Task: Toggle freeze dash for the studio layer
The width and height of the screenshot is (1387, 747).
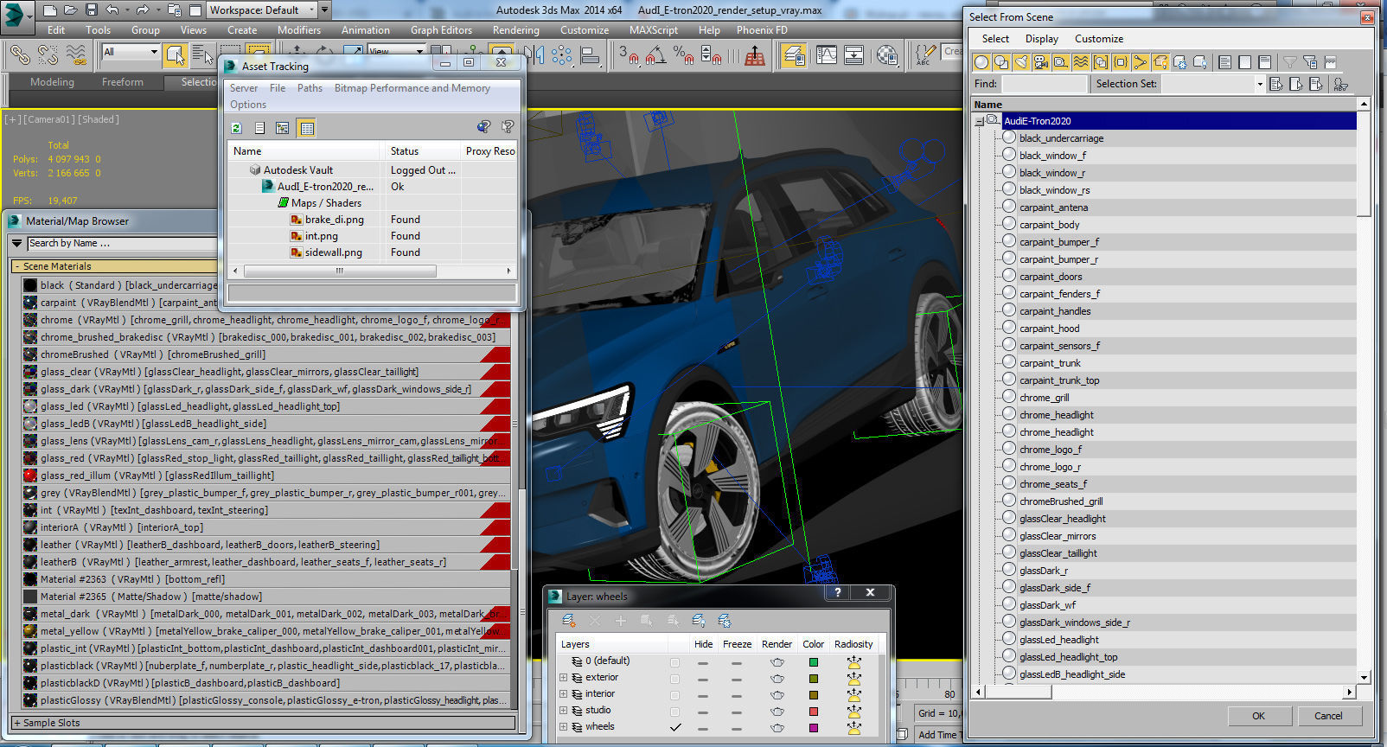Action: (x=736, y=712)
